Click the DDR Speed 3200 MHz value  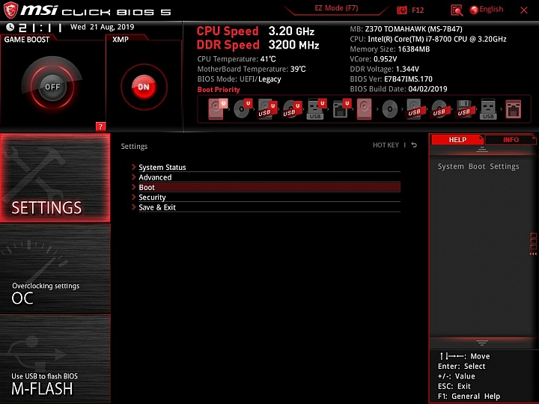point(293,45)
